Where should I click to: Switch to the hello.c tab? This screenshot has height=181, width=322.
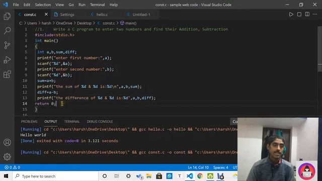pos(102,15)
